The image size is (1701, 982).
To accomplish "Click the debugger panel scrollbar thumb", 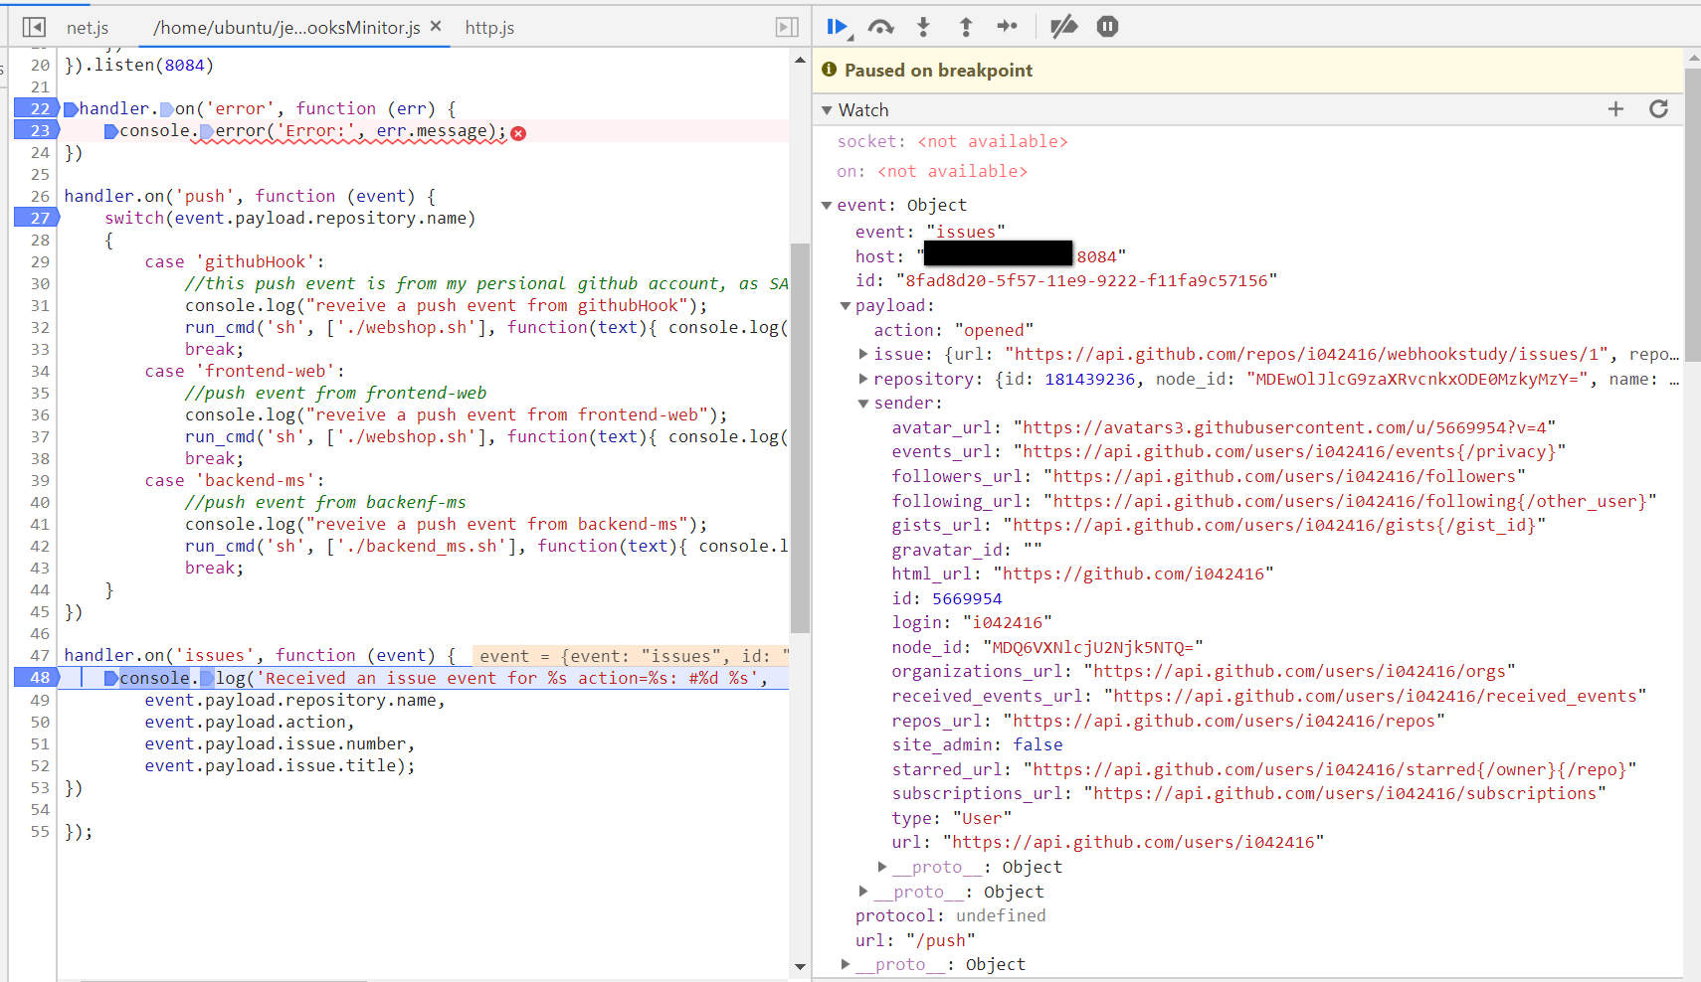I will [x=1693, y=214].
